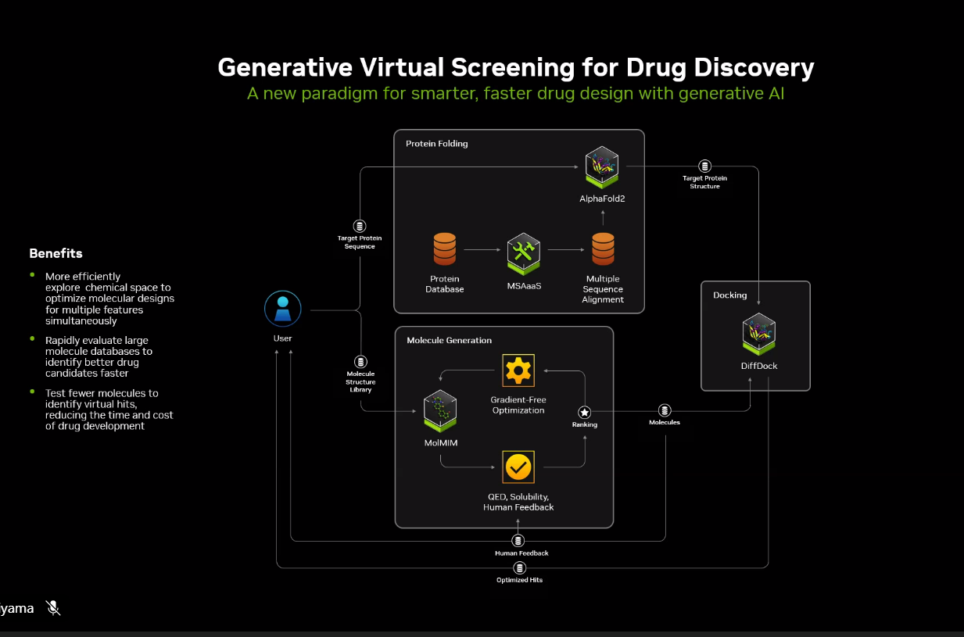Image resolution: width=964 pixels, height=637 pixels.
Task: Select the blue User avatar icon
Action: [x=282, y=310]
